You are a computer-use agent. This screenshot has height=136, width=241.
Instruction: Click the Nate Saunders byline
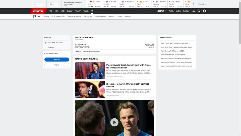point(114,96)
